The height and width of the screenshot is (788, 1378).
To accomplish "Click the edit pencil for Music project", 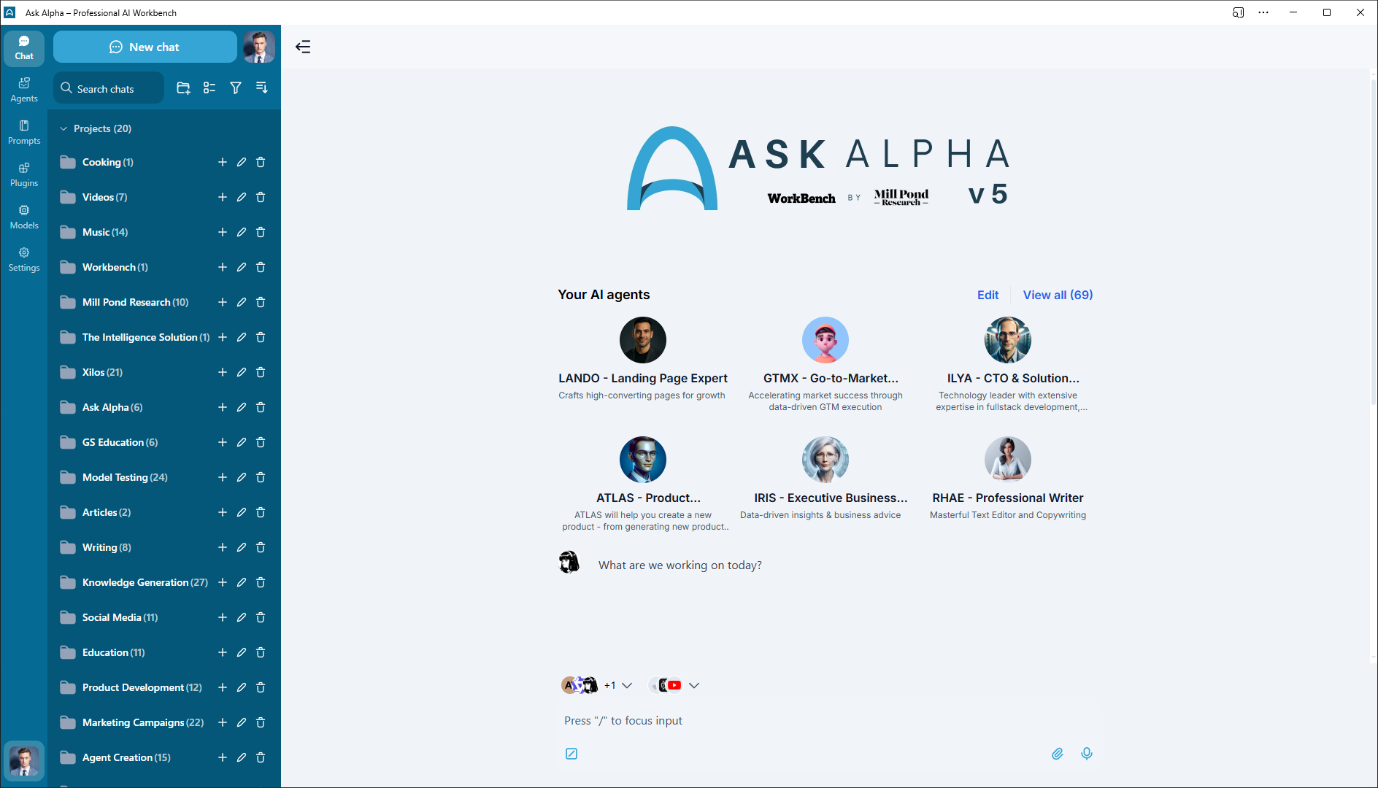I will [x=242, y=232].
